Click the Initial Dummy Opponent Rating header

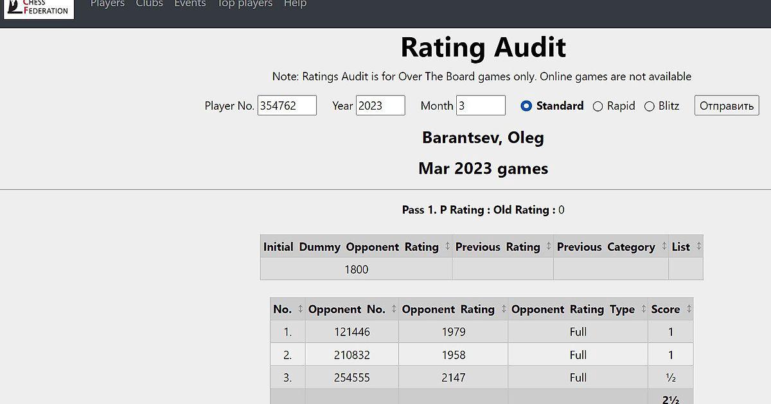pyautogui.click(x=351, y=247)
